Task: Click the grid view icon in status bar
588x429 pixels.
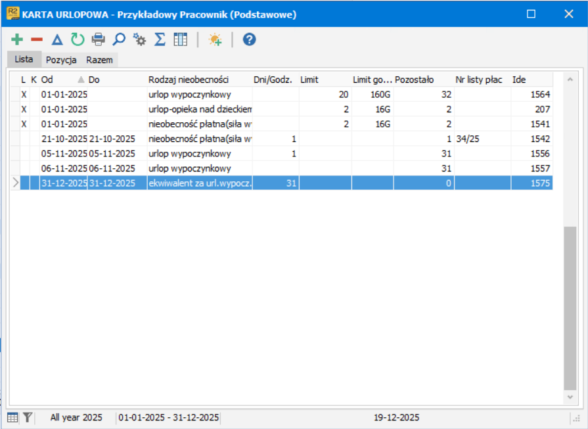Action: pyautogui.click(x=12, y=417)
